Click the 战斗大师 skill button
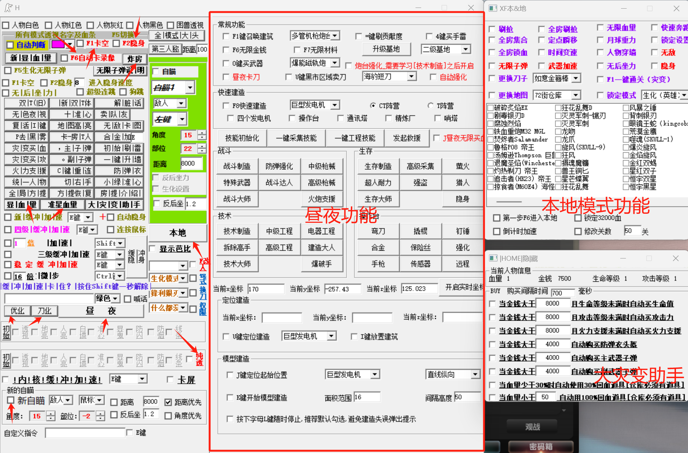The height and width of the screenshot is (453, 688). pos(237,199)
